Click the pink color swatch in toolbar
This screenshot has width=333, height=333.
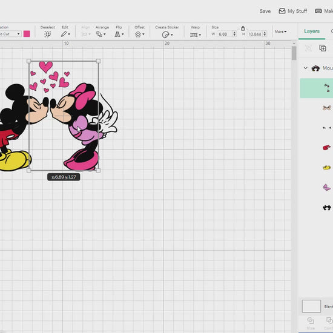tap(27, 34)
